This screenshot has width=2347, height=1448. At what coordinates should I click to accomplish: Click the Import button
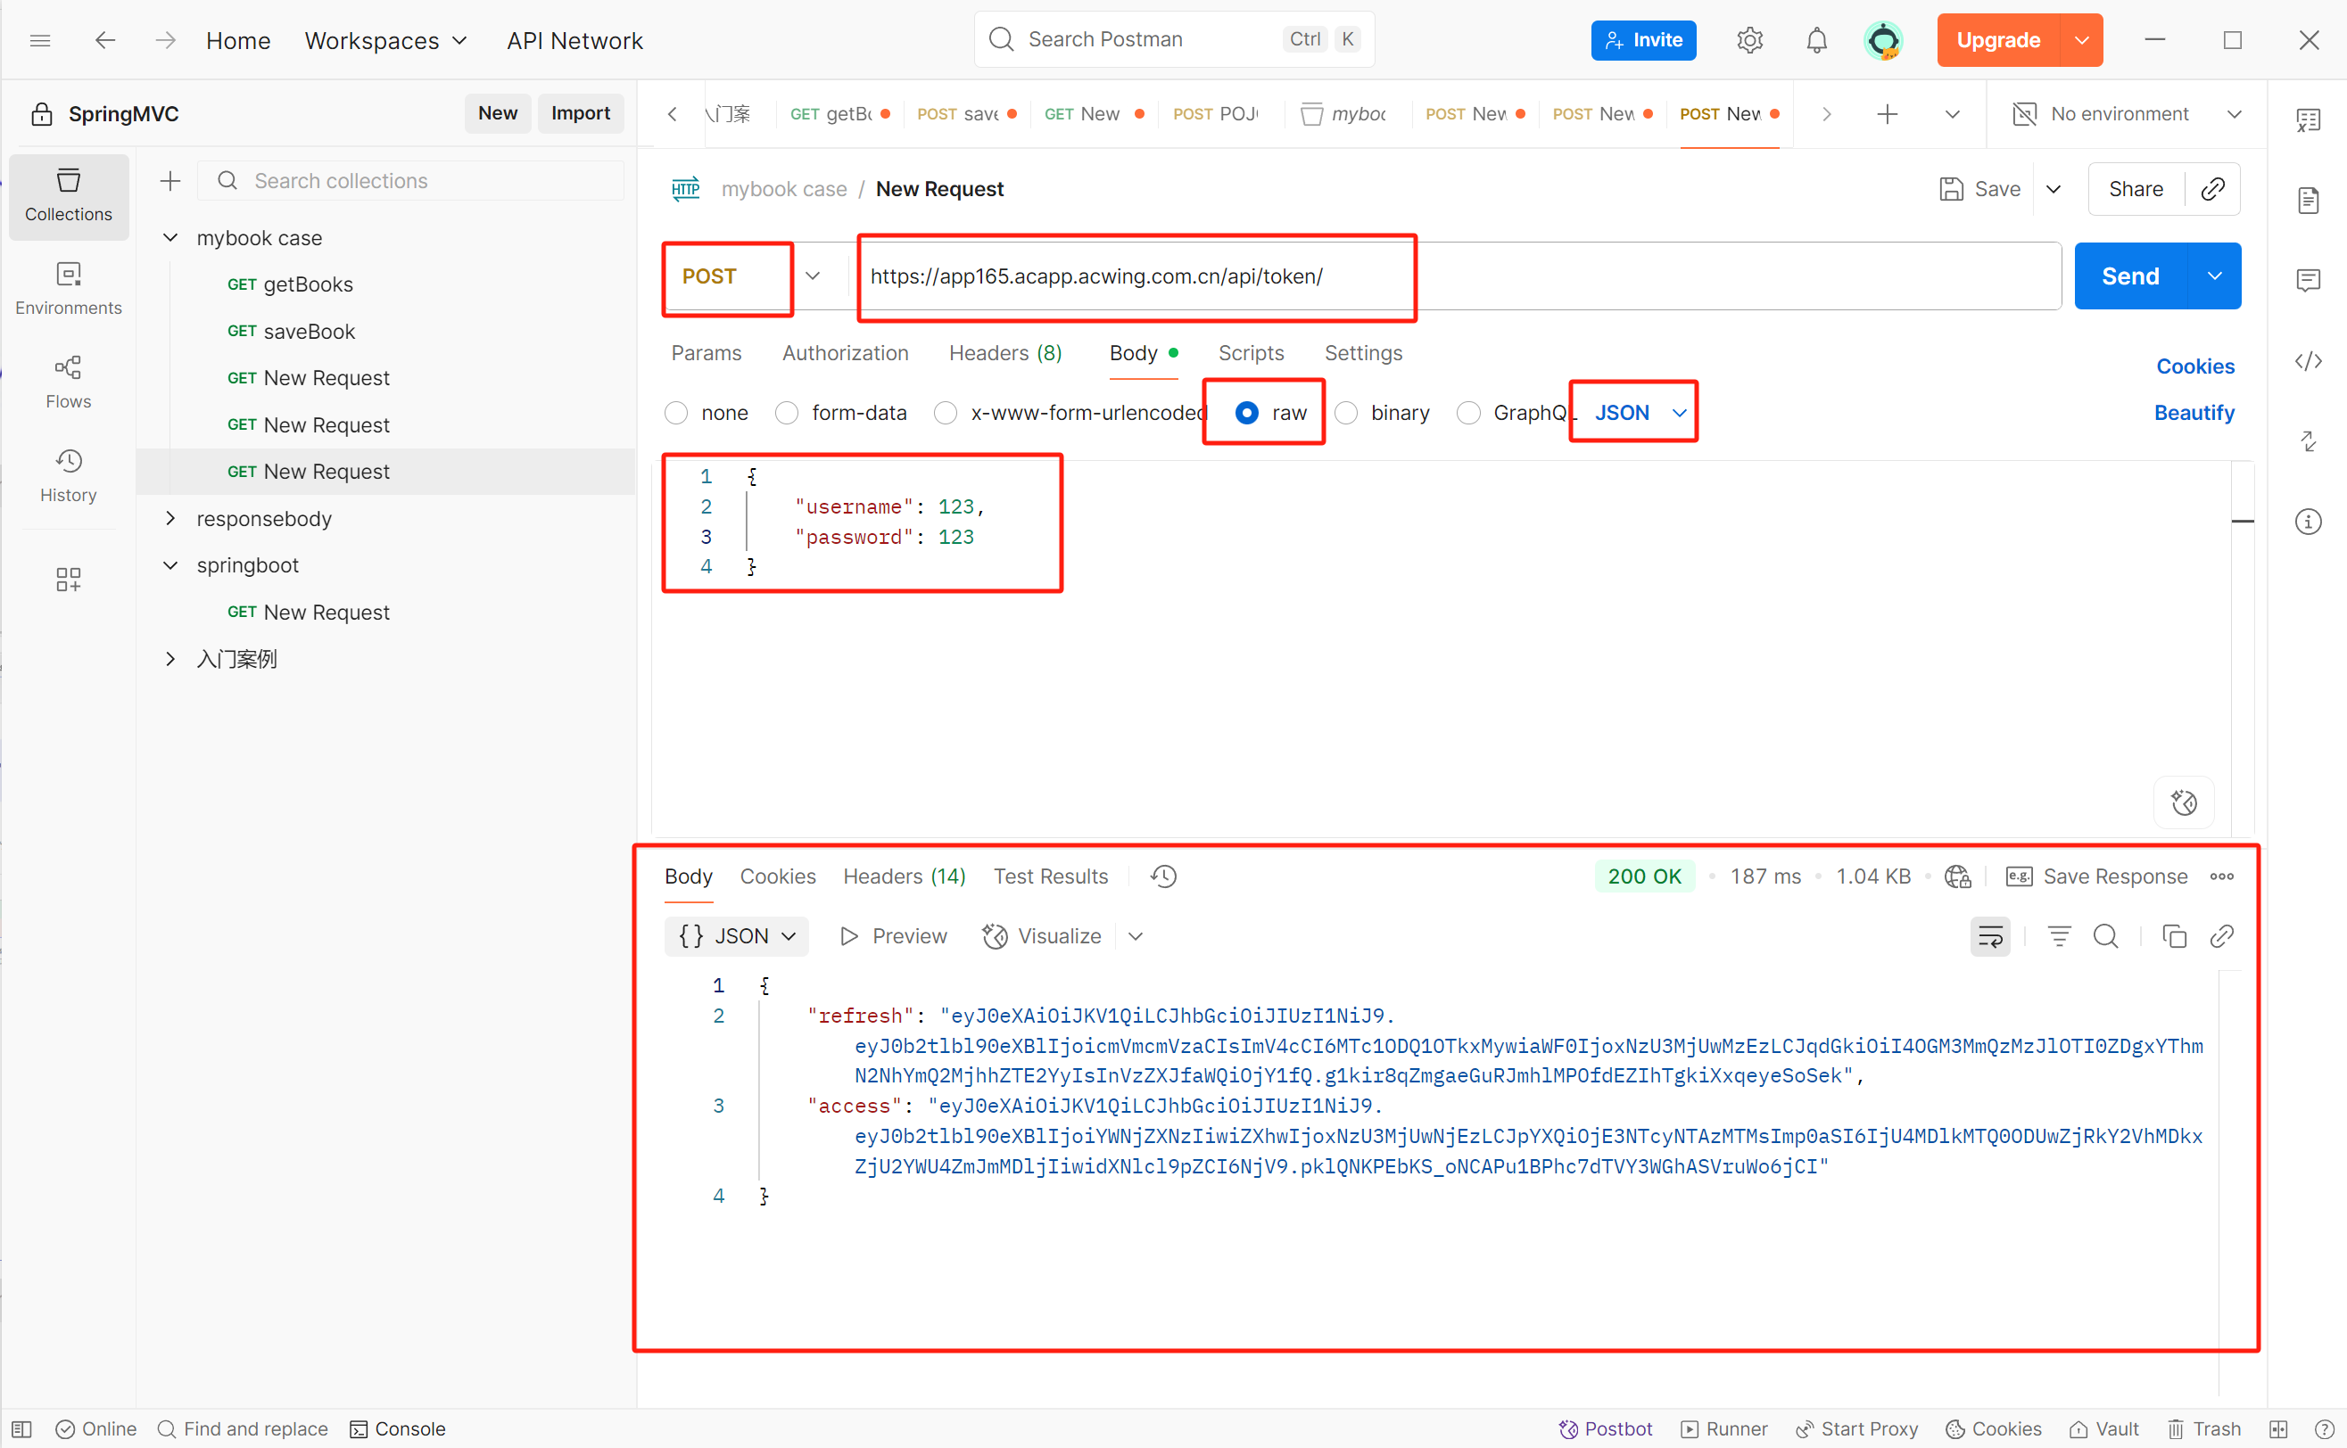coord(580,113)
